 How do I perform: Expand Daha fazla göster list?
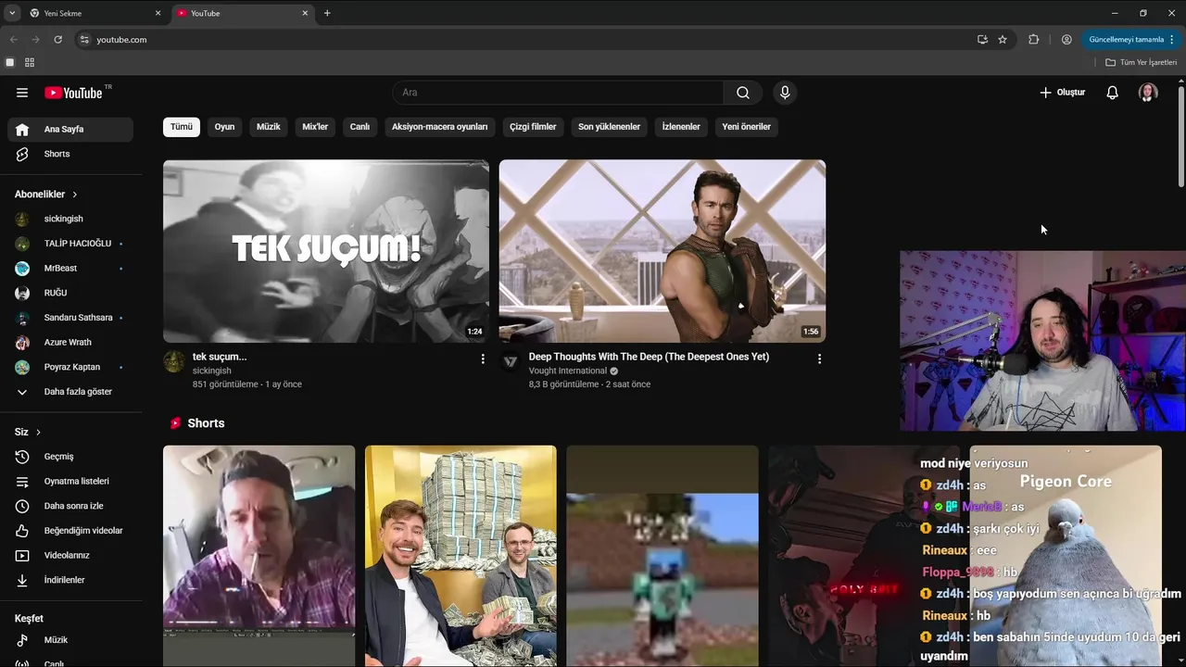pos(70,392)
